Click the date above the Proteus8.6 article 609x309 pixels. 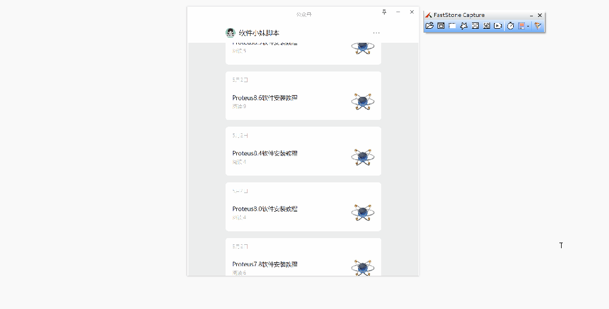pyautogui.click(x=240, y=80)
